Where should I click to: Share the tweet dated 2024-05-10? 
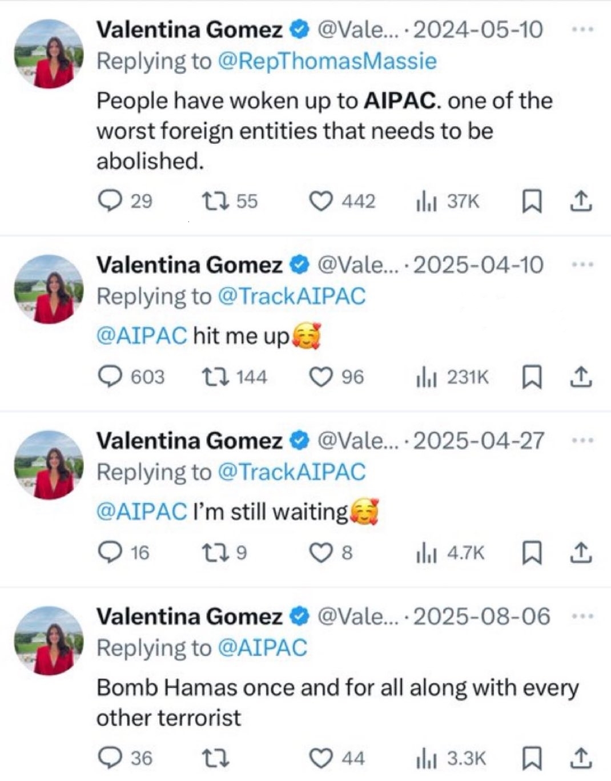[x=581, y=201]
